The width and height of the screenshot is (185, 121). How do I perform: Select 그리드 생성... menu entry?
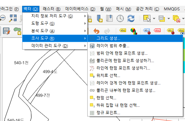[x=135, y=38]
